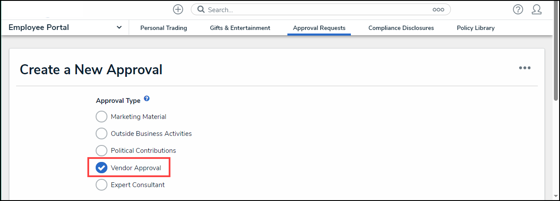
Task: Click into the Search input field
Action: tap(317, 10)
